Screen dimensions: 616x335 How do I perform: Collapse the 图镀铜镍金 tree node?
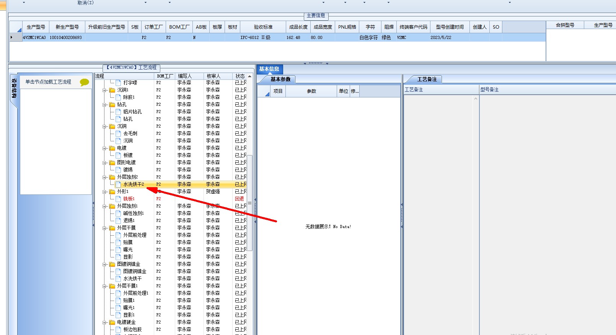click(x=104, y=264)
